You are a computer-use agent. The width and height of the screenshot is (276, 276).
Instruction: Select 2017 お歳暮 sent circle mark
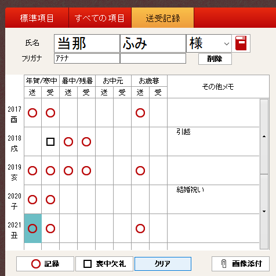pyautogui.click(x=140, y=113)
